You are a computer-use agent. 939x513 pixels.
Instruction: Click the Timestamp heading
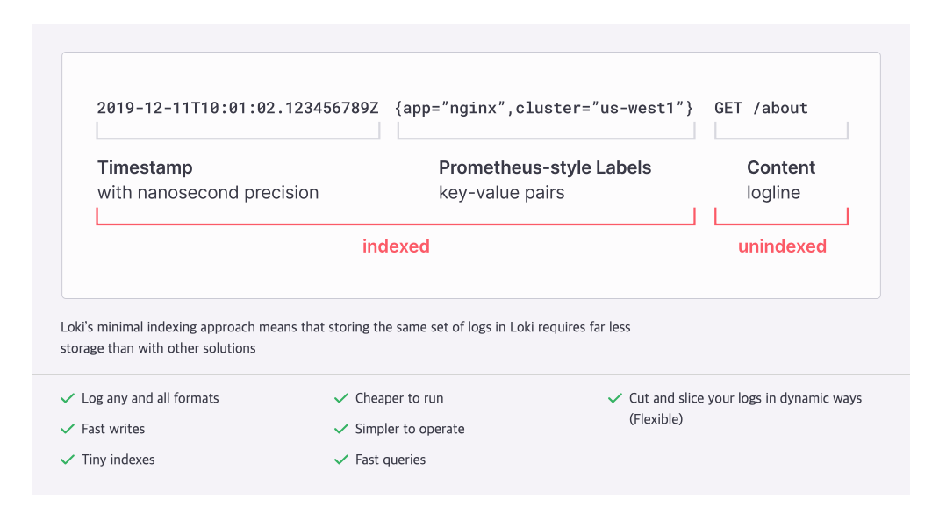pyautogui.click(x=145, y=167)
